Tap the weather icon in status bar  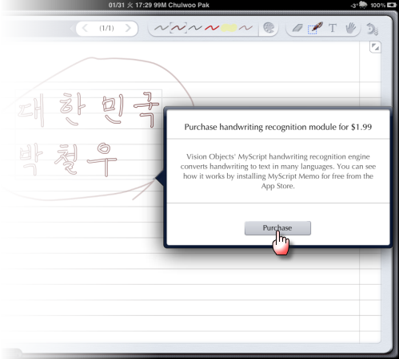363,5
